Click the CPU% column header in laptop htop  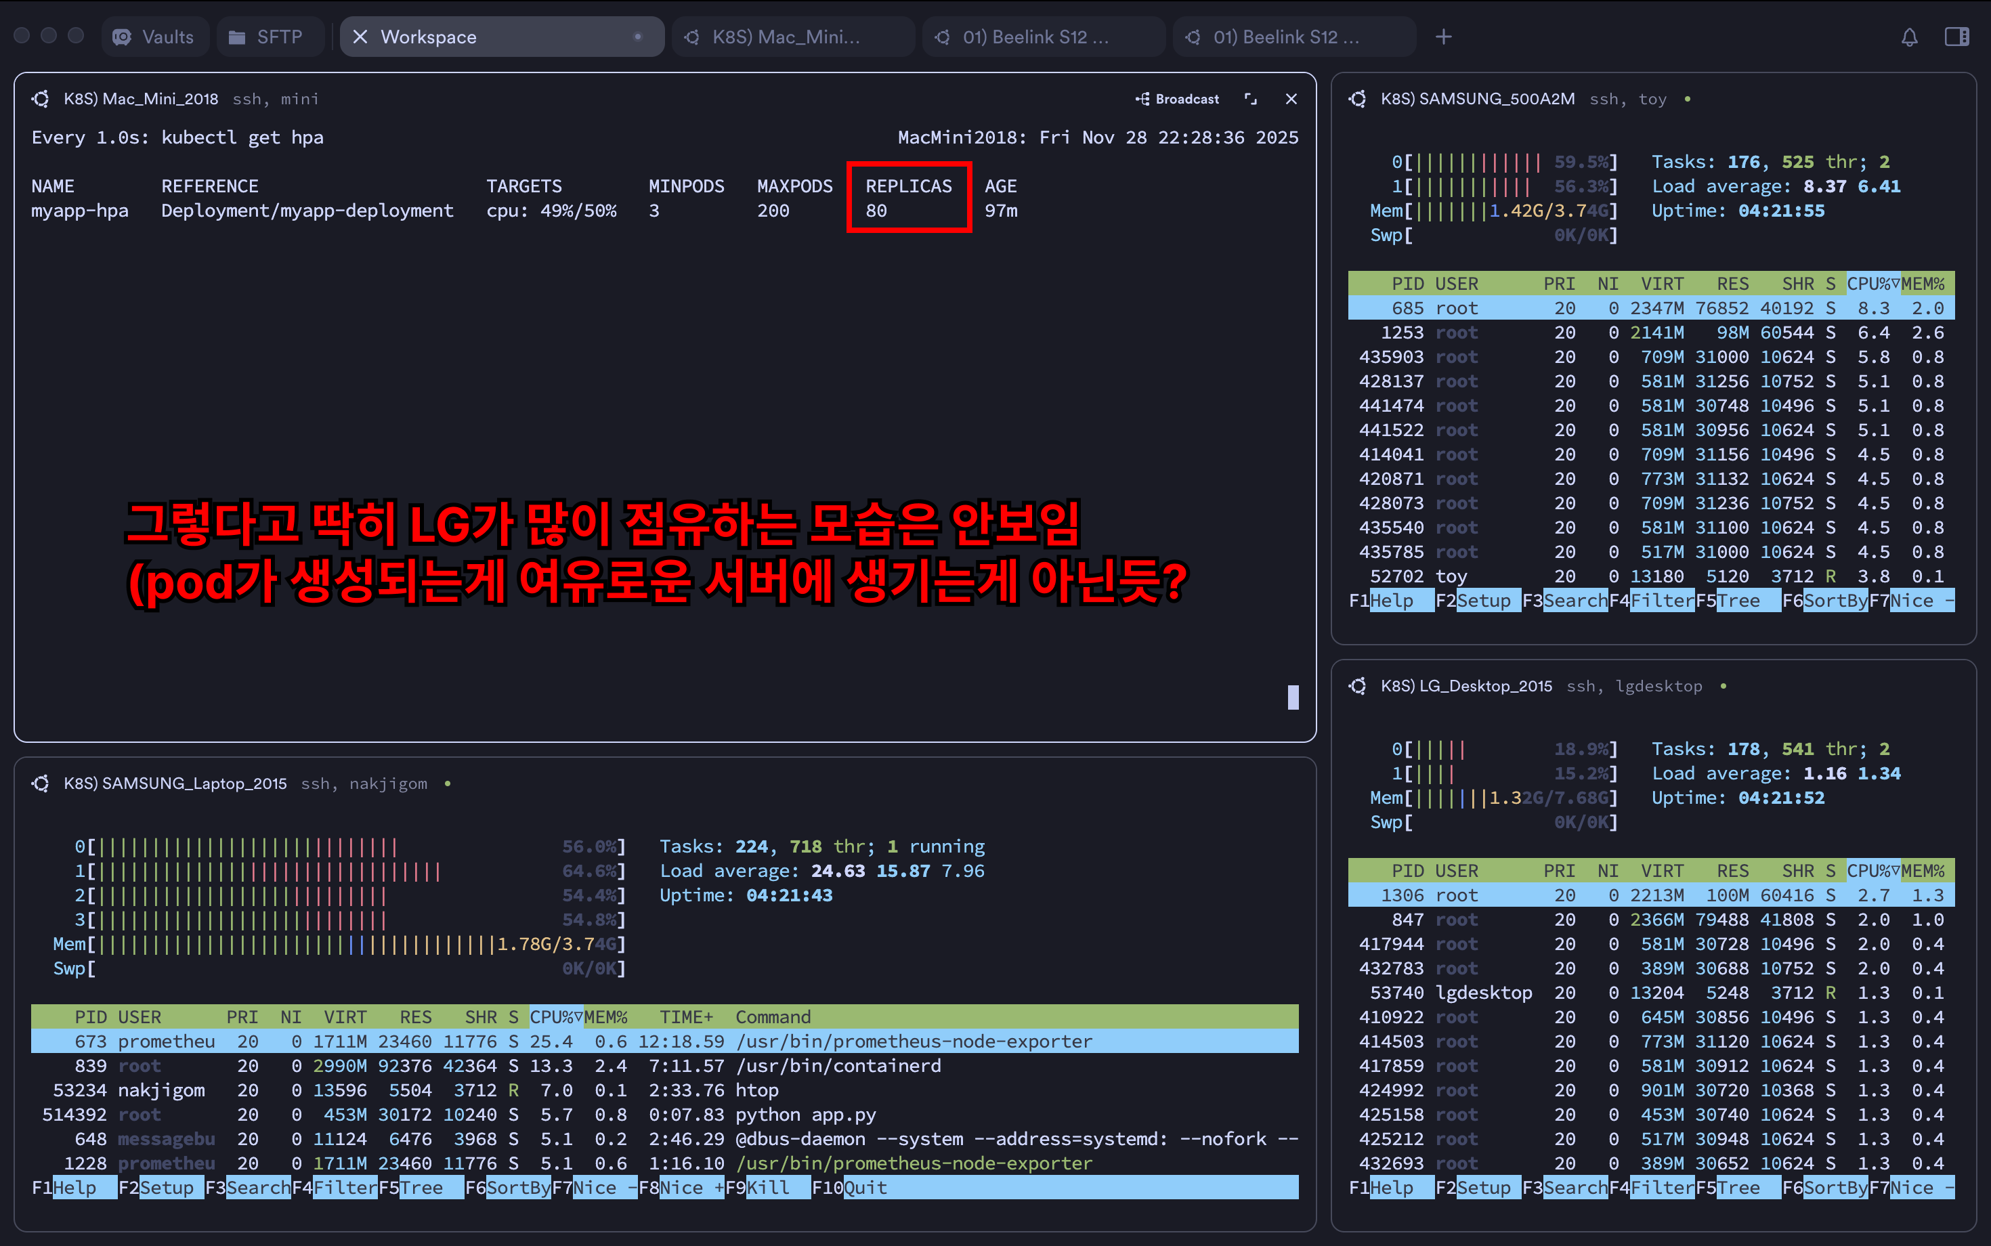point(555,1017)
